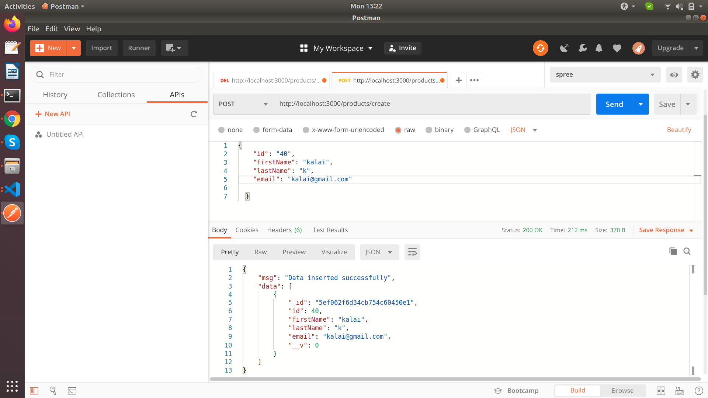Click the Import button

pyautogui.click(x=101, y=48)
